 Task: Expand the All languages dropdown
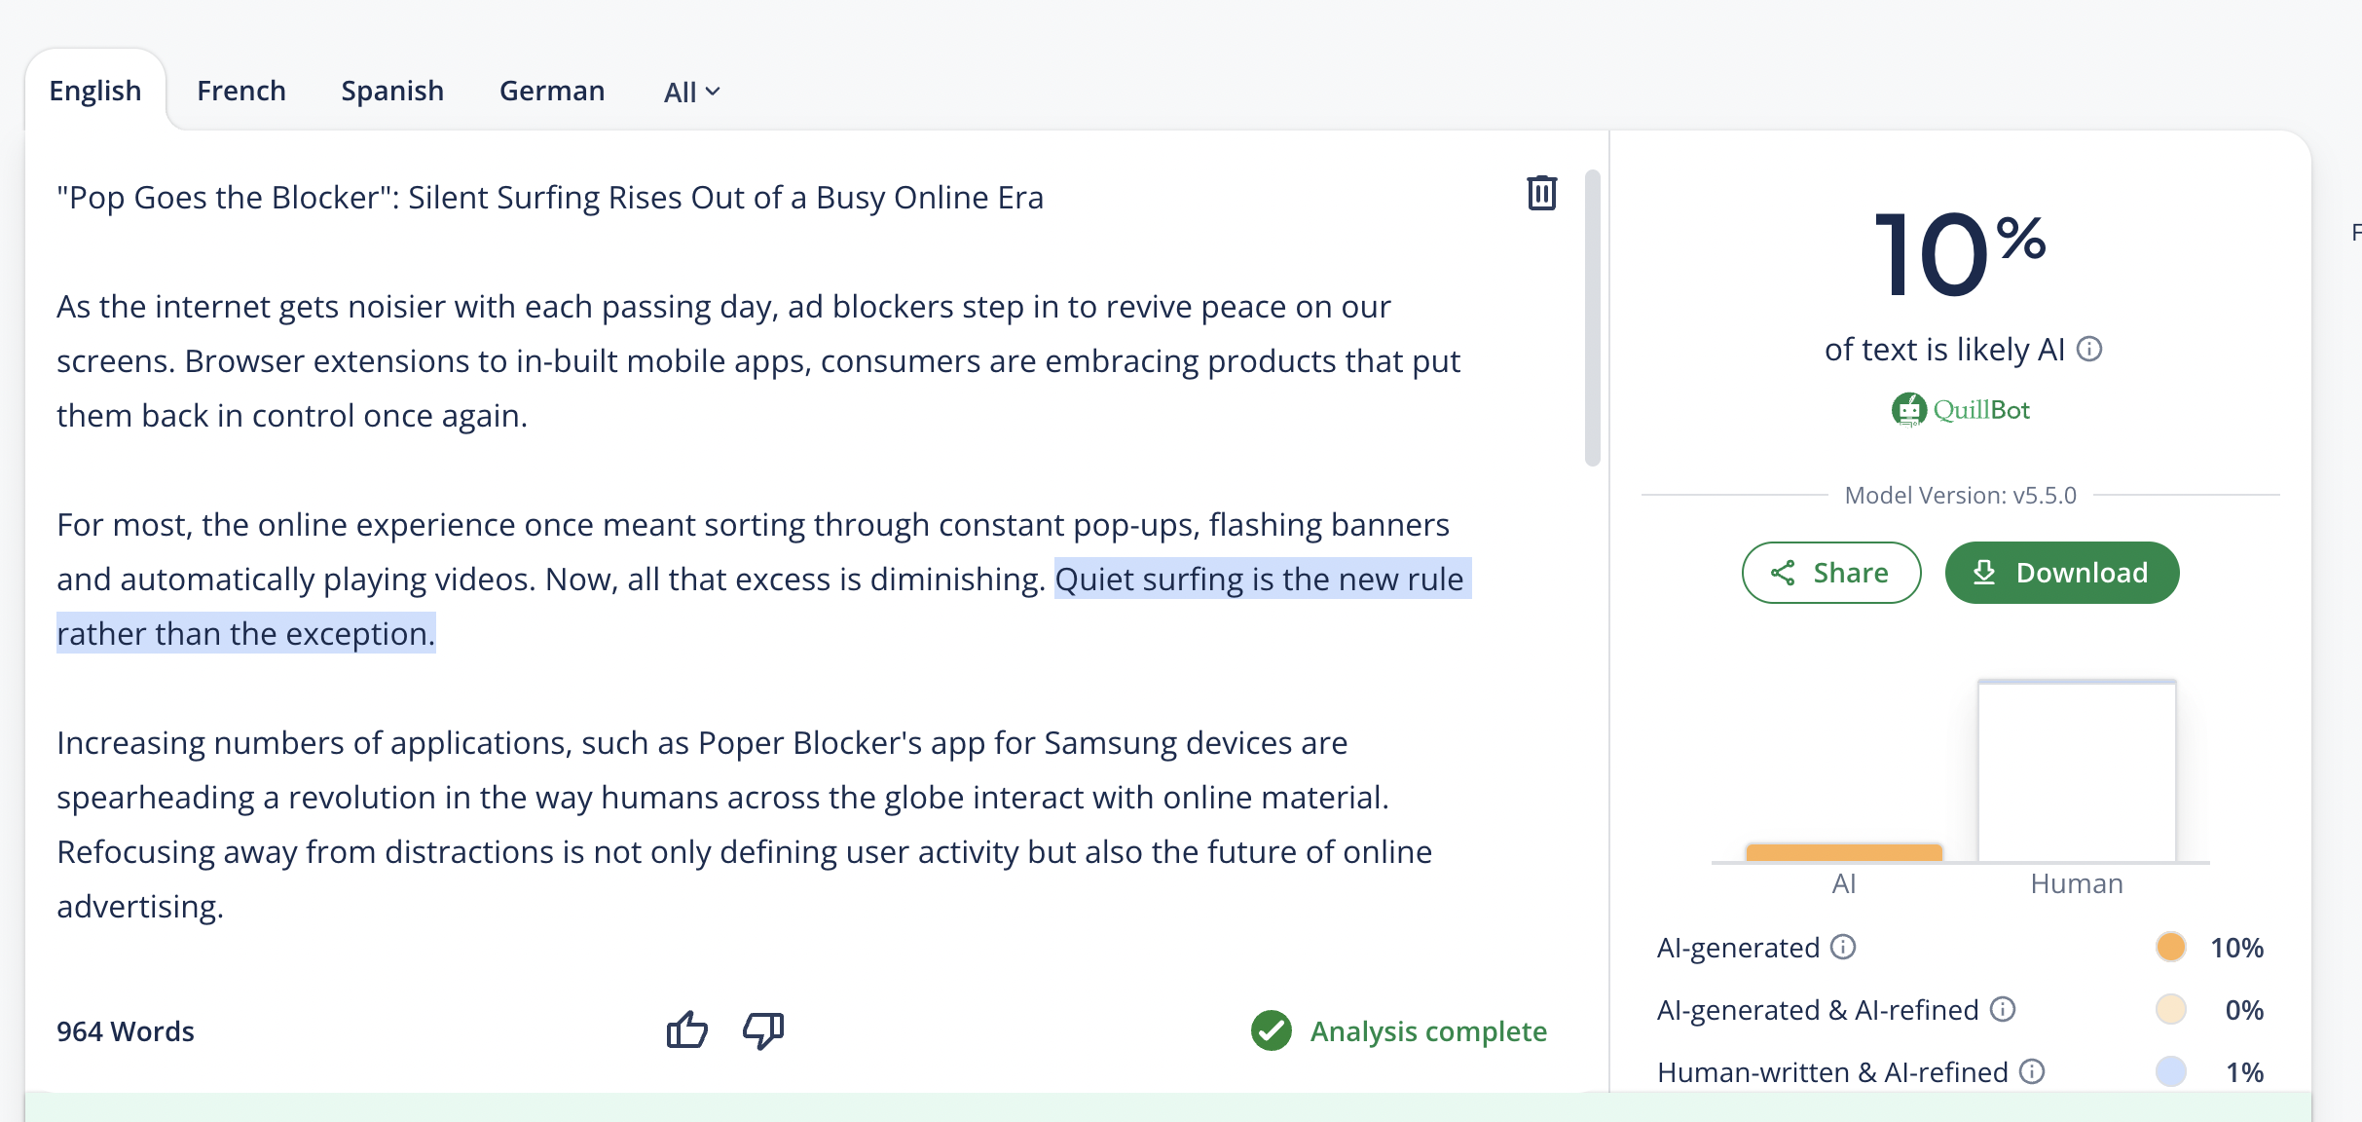click(691, 92)
